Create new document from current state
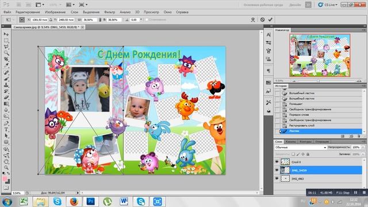368x207 pixels. (x=343, y=136)
